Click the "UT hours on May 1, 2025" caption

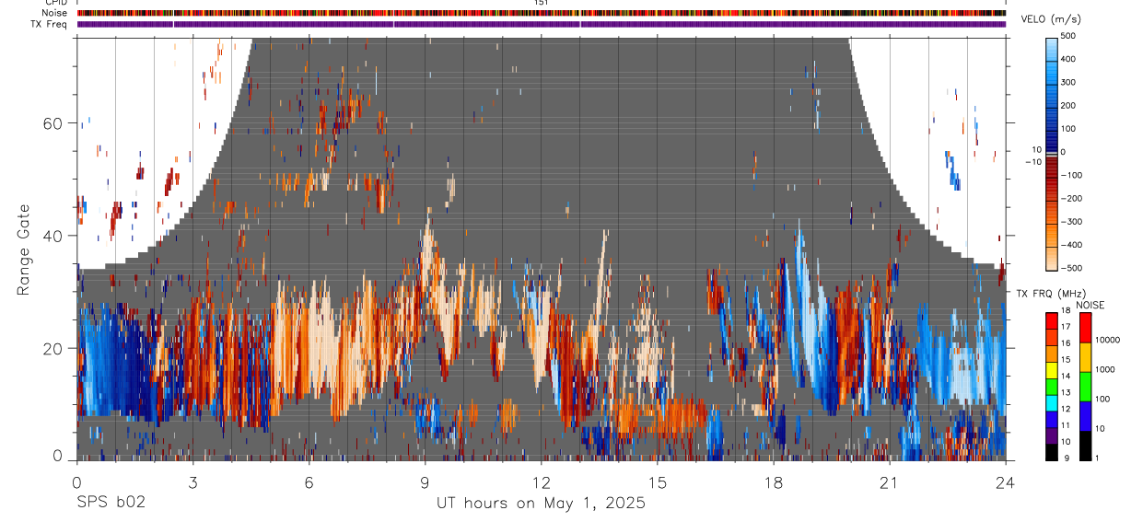[541, 504]
